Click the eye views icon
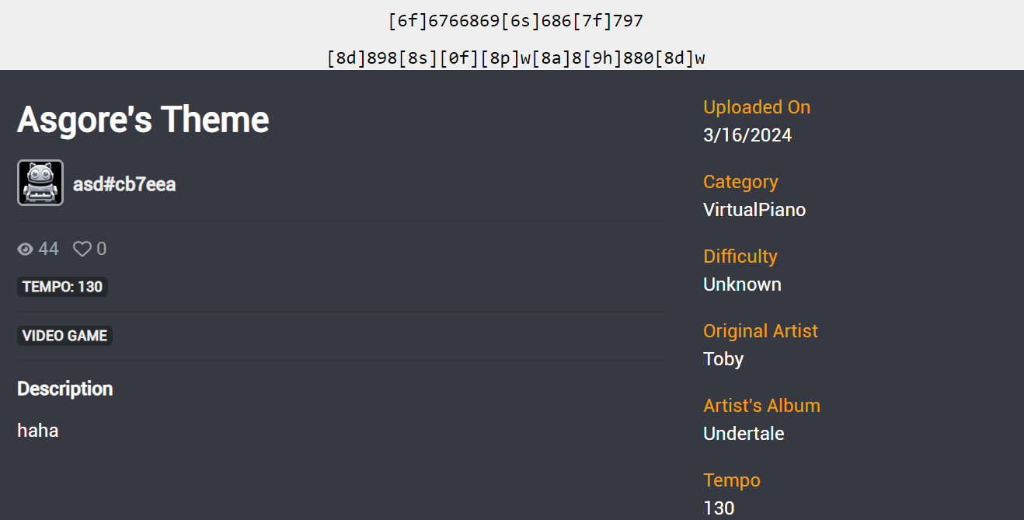This screenshot has height=520, width=1024. (26, 249)
